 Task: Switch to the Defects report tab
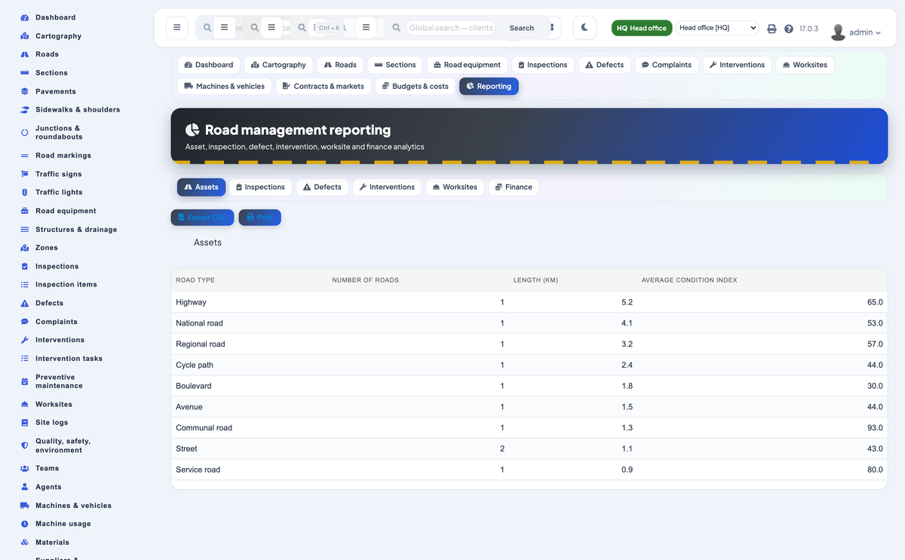(322, 187)
